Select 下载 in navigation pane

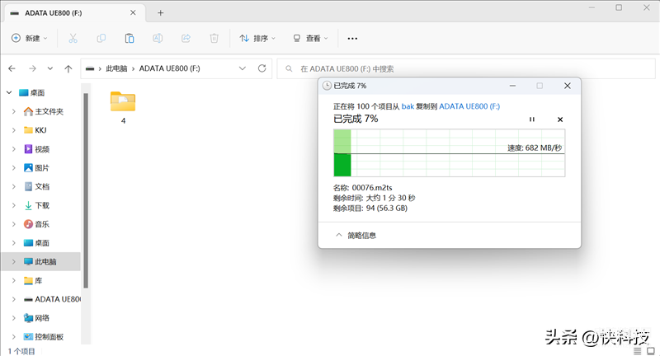pos(37,205)
